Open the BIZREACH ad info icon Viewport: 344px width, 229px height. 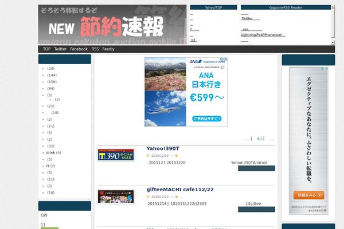[x=322, y=69]
